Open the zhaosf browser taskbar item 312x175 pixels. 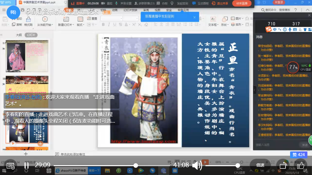[71, 171]
